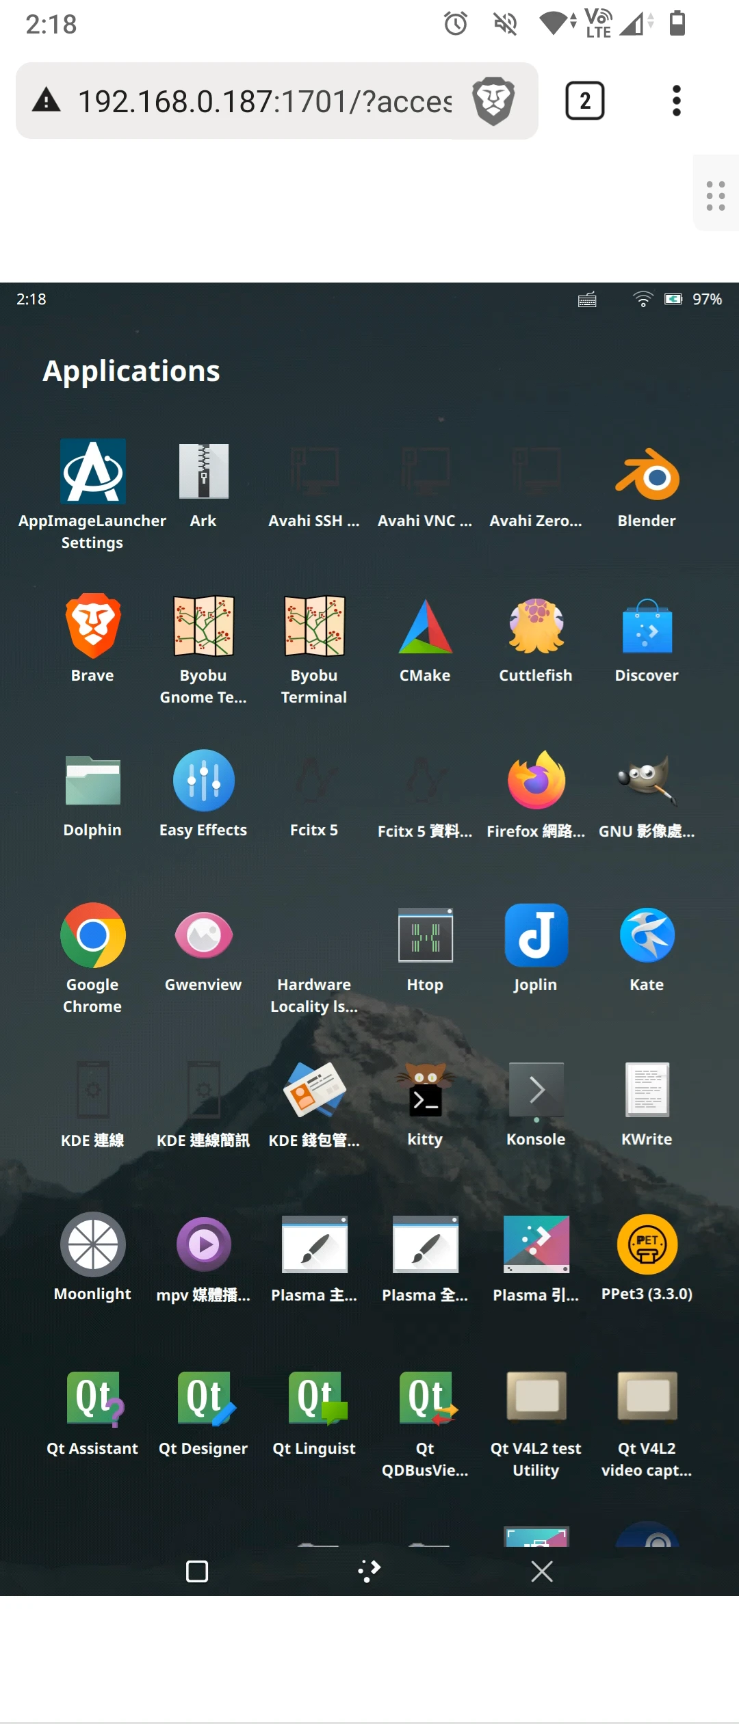This screenshot has width=739, height=1724.
Task: Tap the six-dot side handle
Action: point(716,196)
